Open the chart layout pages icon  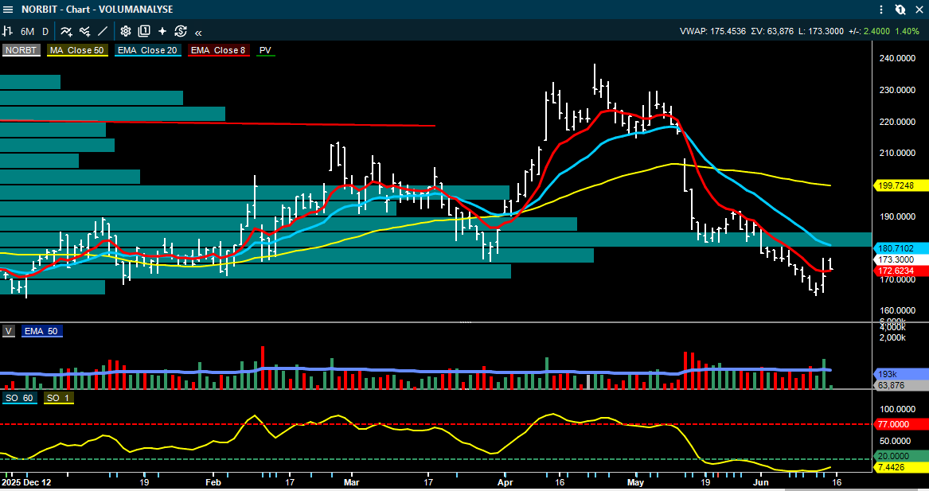pos(144,31)
